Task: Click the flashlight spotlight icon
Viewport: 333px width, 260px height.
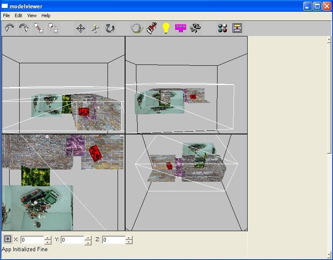Action: [152, 28]
